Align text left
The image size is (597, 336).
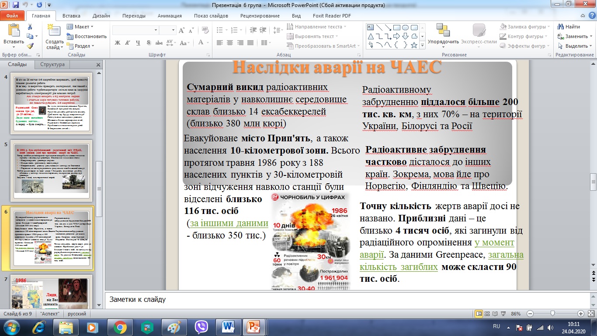click(219, 42)
